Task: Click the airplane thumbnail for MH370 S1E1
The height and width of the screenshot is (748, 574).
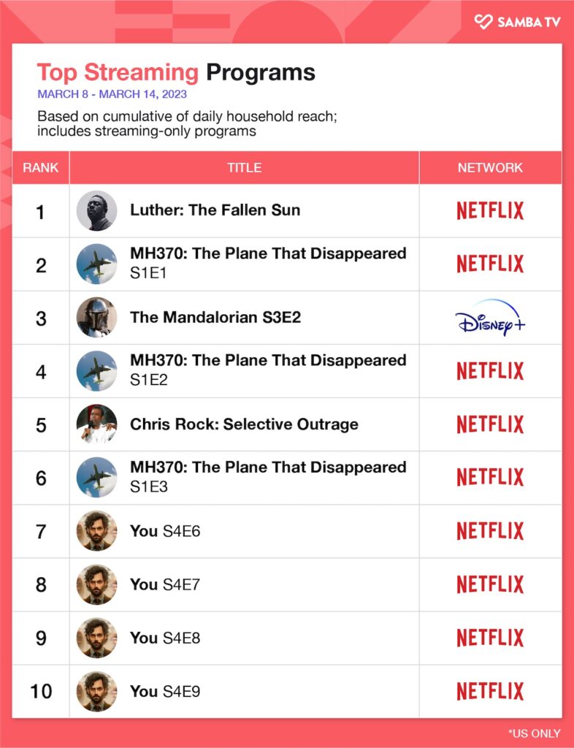Action: click(96, 264)
